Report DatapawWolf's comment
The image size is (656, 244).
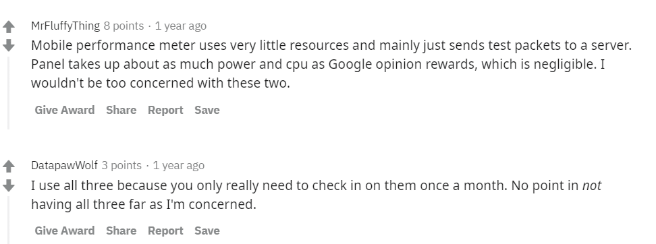(165, 231)
